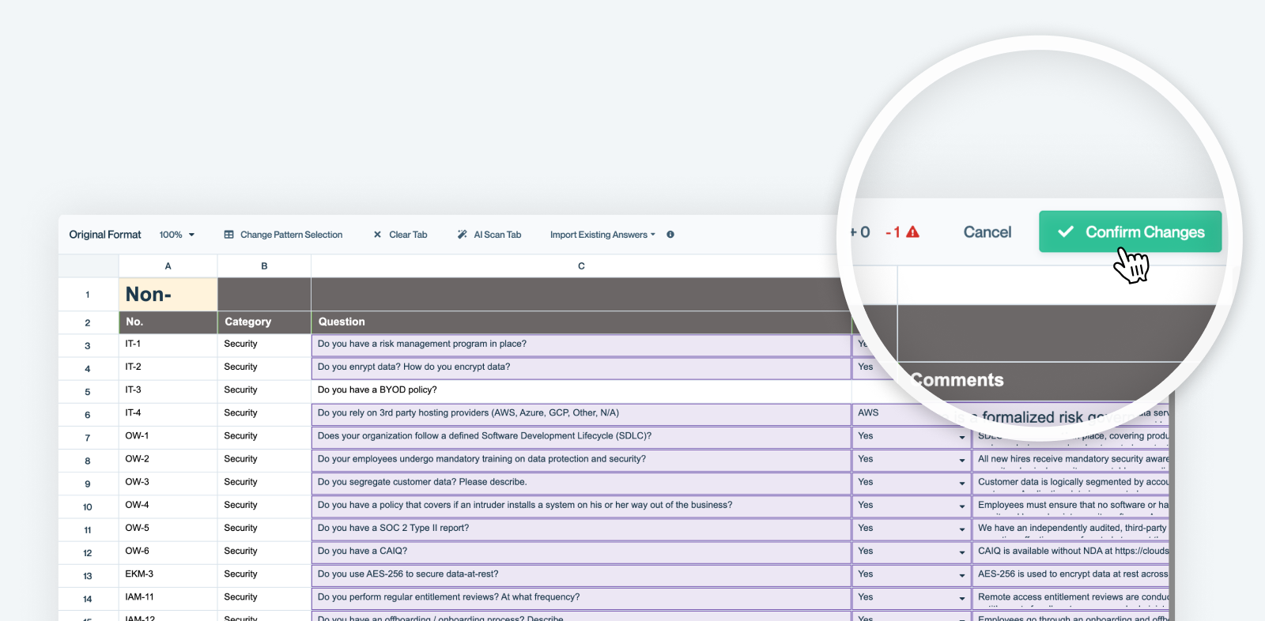Click the 'Category' header cell
The height and width of the screenshot is (621, 1265).
point(264,322)
